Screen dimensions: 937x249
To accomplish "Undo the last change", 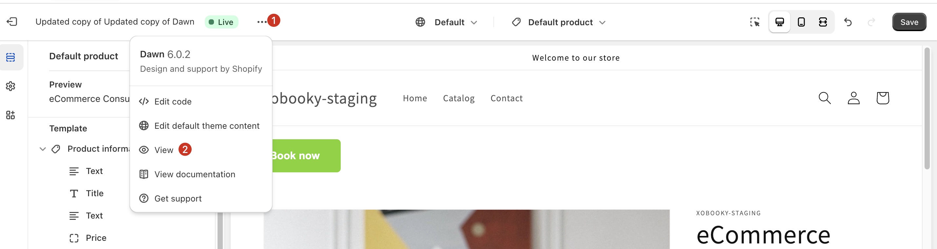I will pyautogui.click(x=848, y=22).
